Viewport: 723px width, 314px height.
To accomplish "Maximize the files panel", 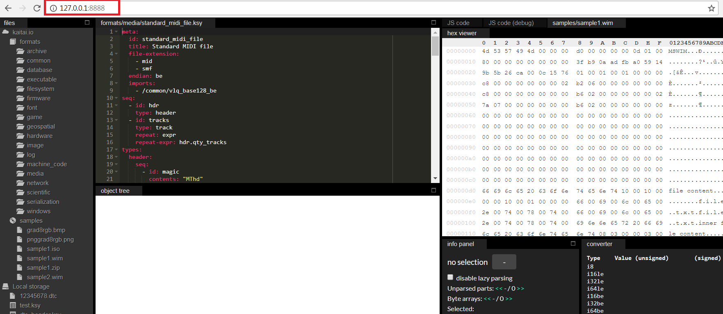I will tap(87, 23).
